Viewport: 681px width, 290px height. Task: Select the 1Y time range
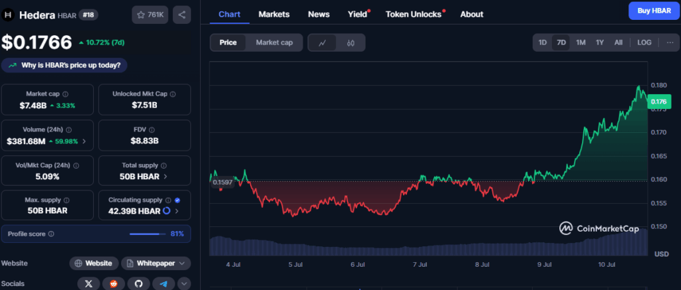coord(600,42)
